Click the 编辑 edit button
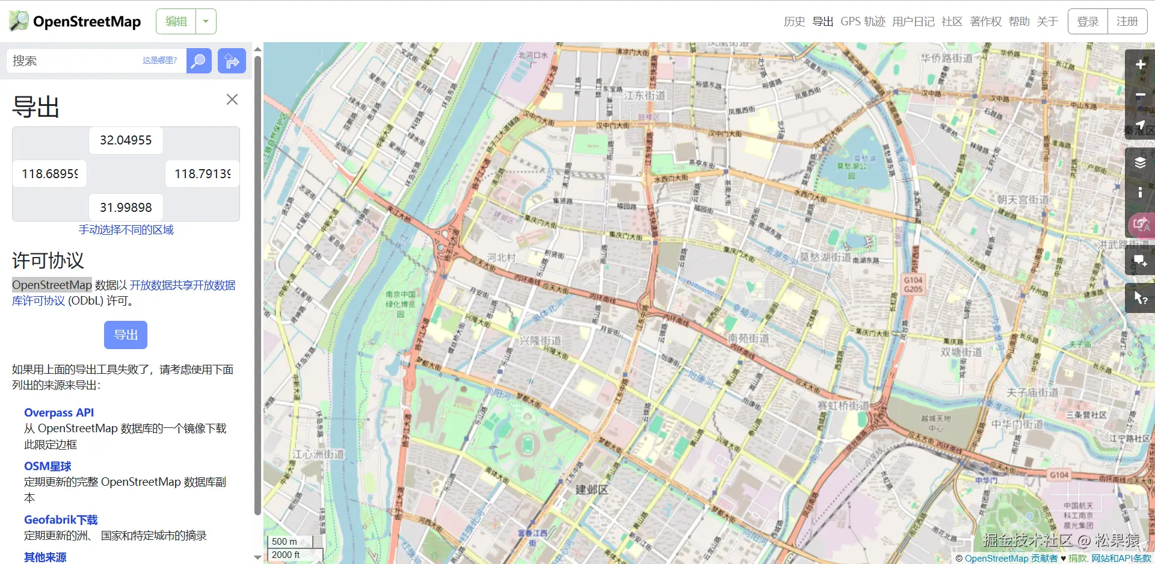Image resolution: width=1155 pixels, height=564 pixels. pyautogui.click(x=176, y=22)
